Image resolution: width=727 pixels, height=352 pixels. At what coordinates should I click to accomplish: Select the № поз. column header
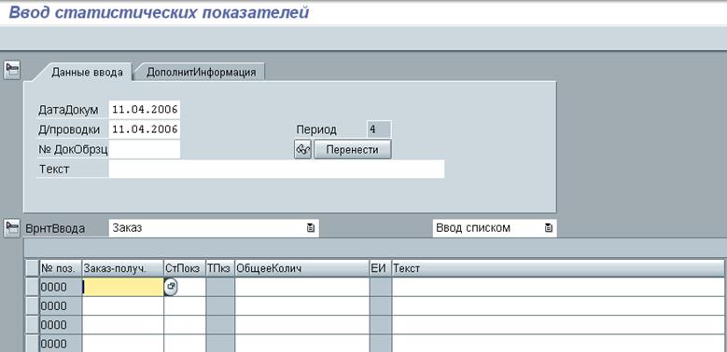click(61, 268)
